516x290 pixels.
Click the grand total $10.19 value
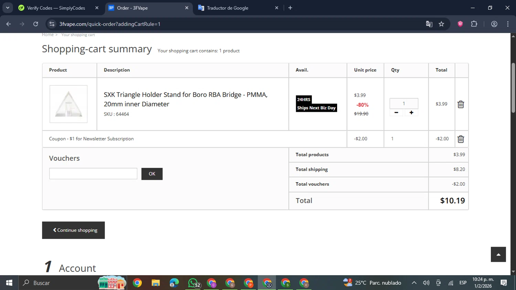point(452,201)
